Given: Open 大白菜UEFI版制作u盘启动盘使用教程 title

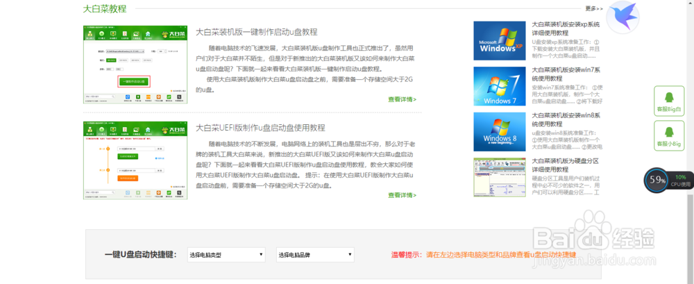Looking at the screenshot, I should [261, 128].
